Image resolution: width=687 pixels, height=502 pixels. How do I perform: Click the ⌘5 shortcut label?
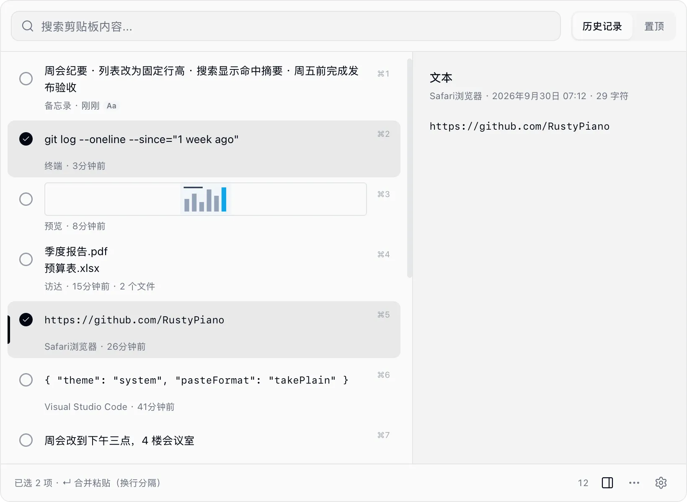pyautogui.click(x=383, y=315)
